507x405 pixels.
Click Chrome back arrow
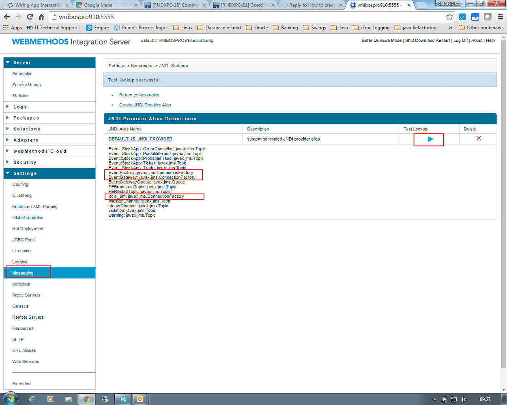tap(7, 17)
